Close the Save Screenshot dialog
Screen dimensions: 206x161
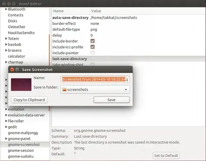pos(12,69)
